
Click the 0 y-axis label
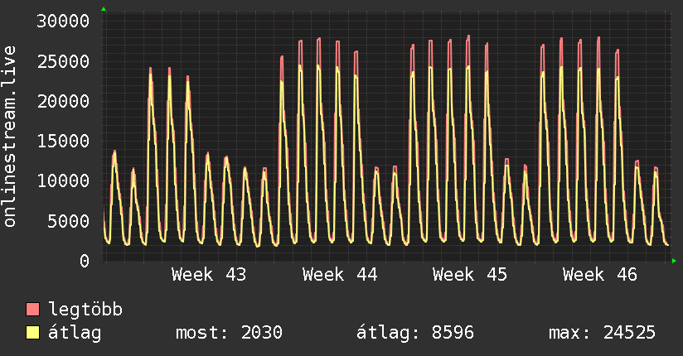(x=85, y=261)
